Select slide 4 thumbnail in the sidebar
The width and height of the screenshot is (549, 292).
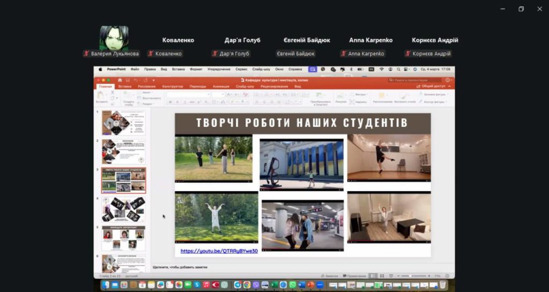[x=123, y=209]
